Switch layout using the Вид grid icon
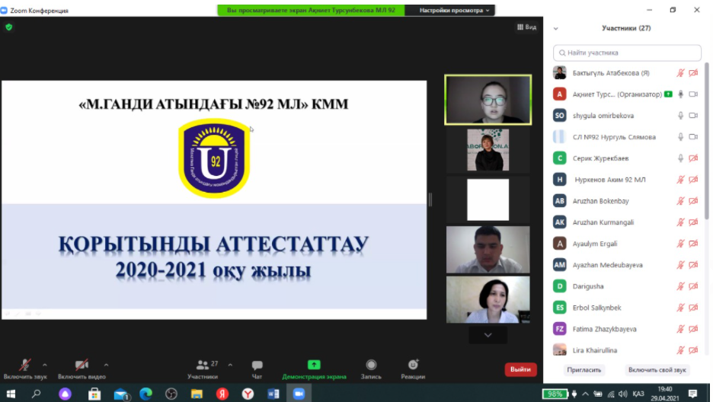This screenshot has width=713, height=402. (526, 27)
